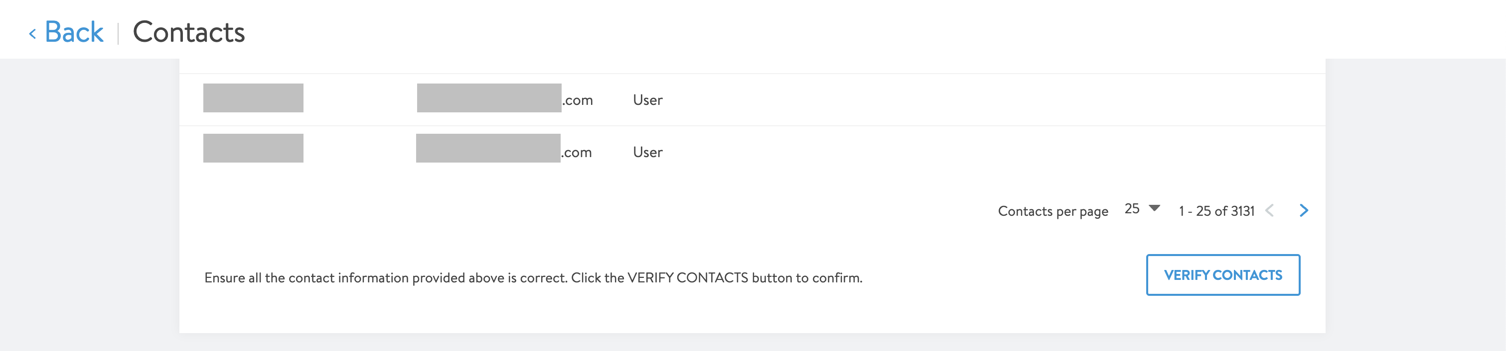Select the second row's redacted contact name
This screenshot has width=1506, height=351.
253,148
